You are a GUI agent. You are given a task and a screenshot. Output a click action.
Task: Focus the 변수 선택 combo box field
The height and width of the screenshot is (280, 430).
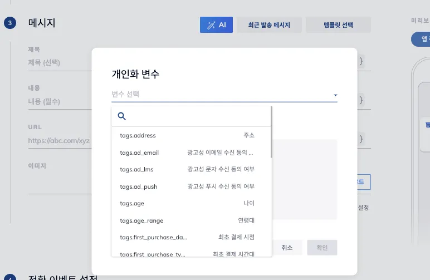224,95
